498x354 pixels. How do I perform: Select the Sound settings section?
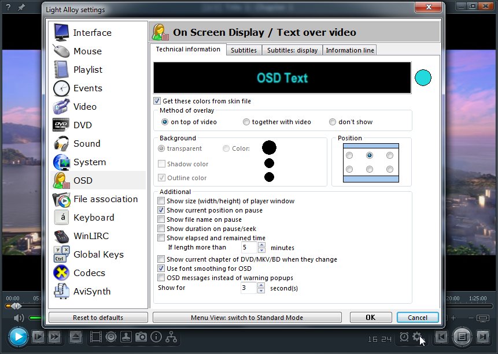point(98,143)
